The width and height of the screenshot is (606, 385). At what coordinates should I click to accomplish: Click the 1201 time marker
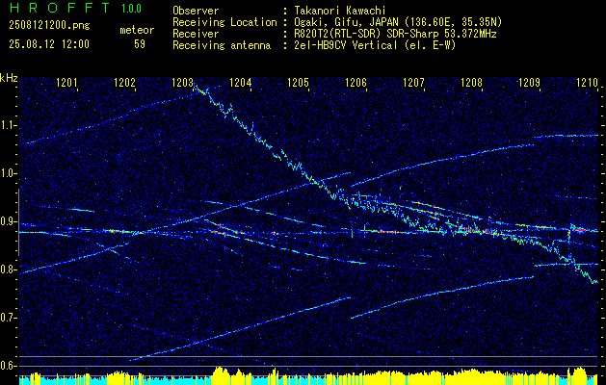coord(66,82)
